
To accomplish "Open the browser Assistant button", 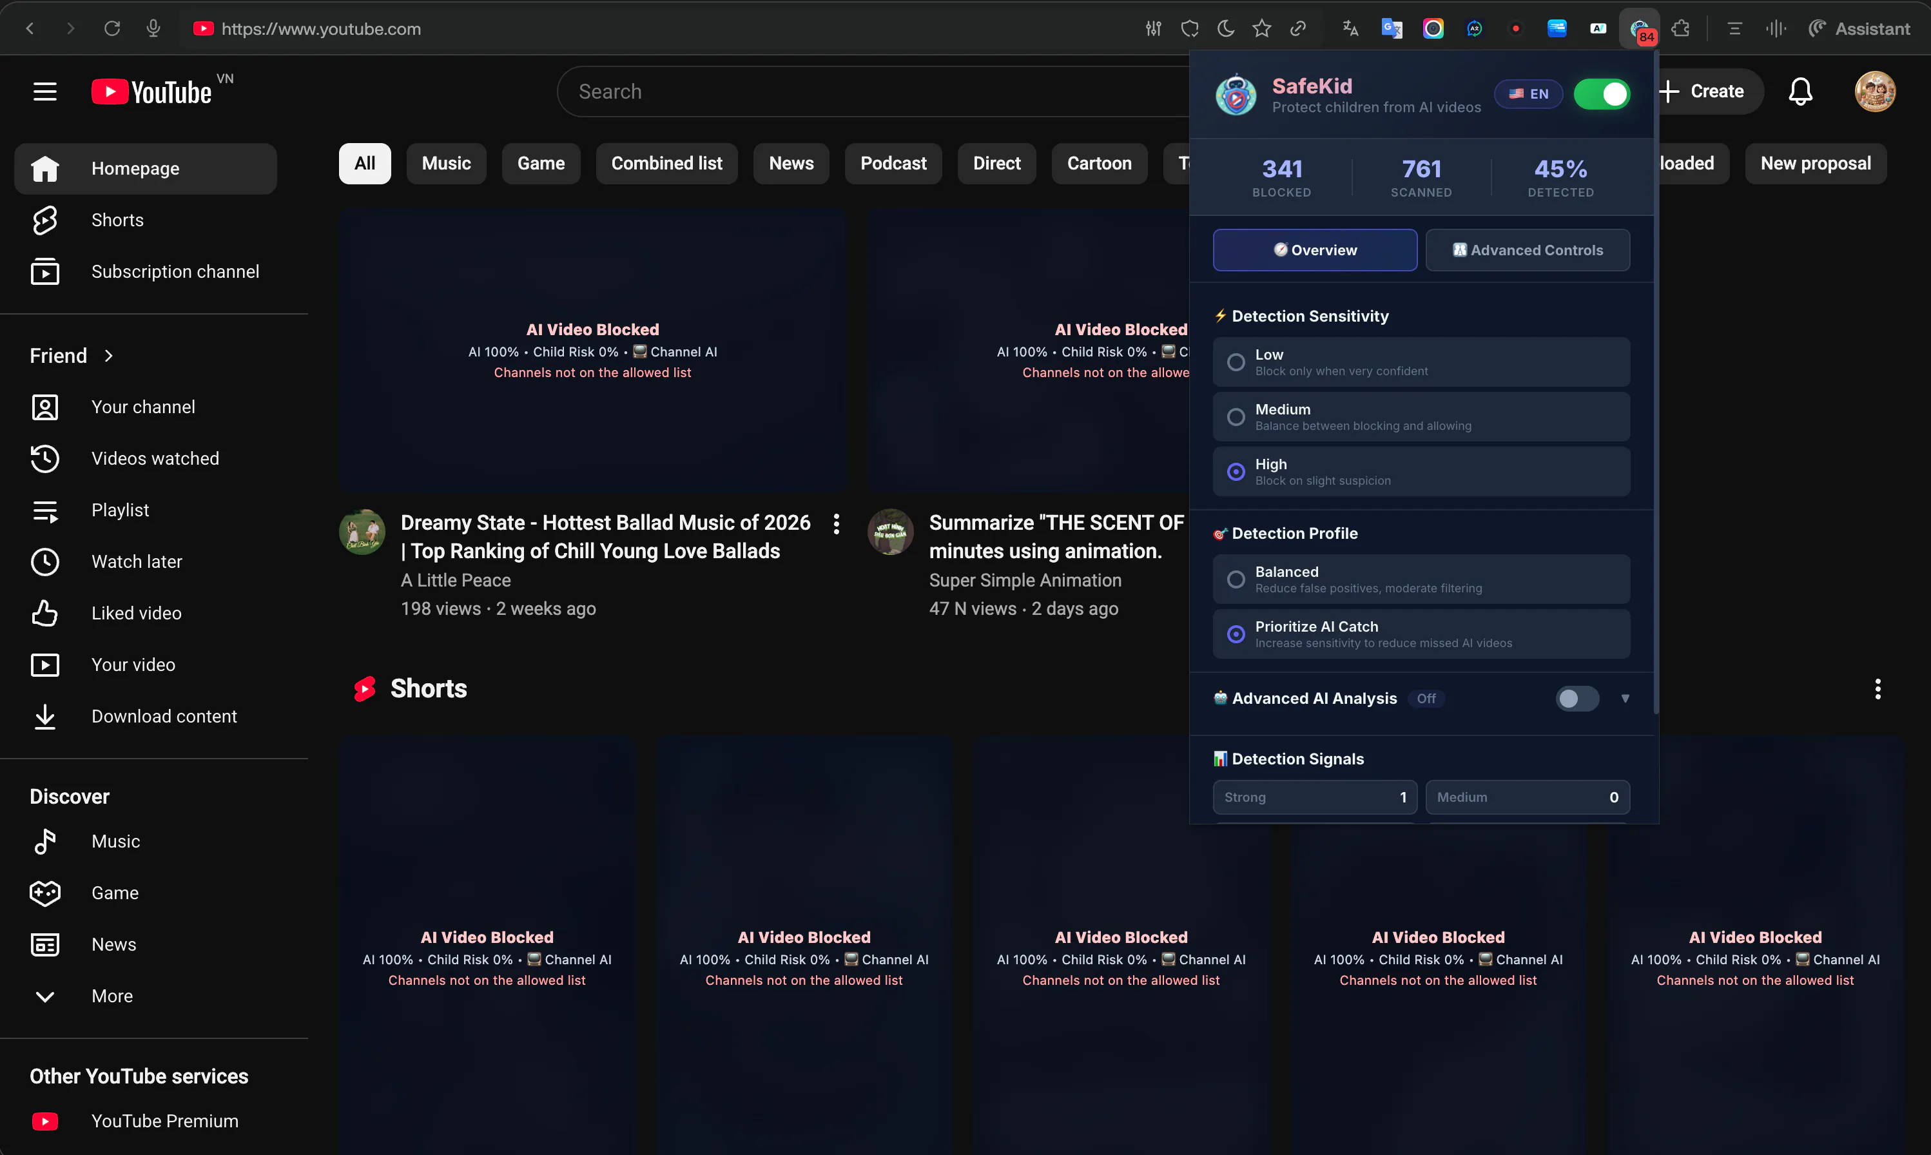I will click(x=1859, y=29).
